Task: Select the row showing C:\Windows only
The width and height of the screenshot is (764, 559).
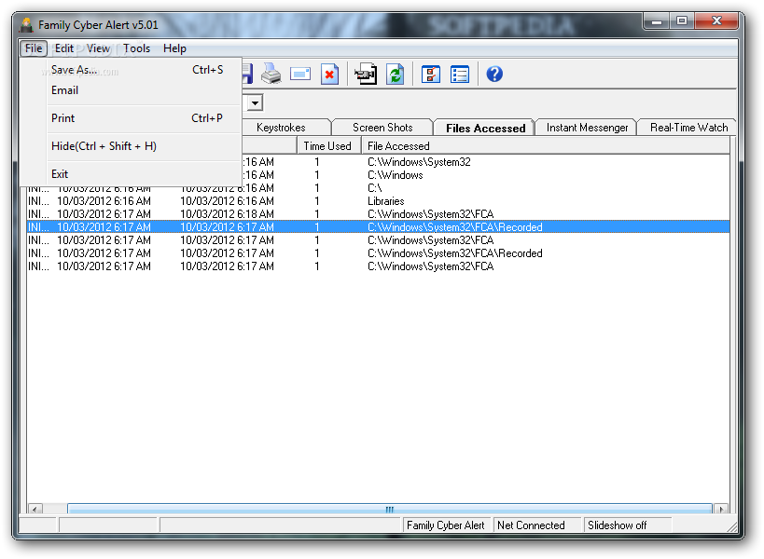Action: pyautogui.click(x=485, y=174)
